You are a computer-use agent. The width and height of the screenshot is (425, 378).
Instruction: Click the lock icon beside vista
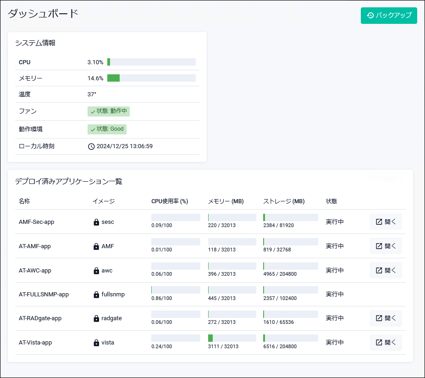pos(96,343)
